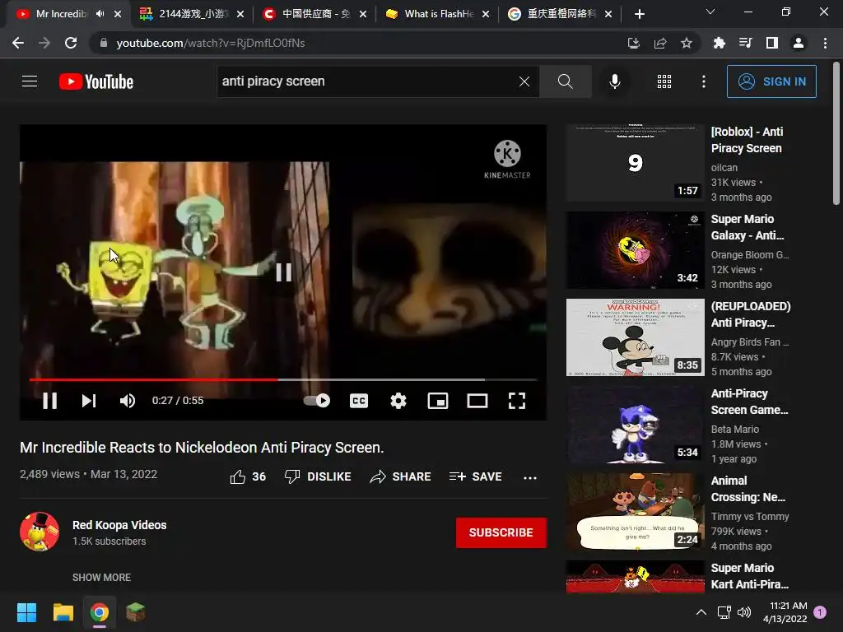Viewport: 843px width, 632px height.
Task: Turn on closed captions
Action: pos(359,401)
